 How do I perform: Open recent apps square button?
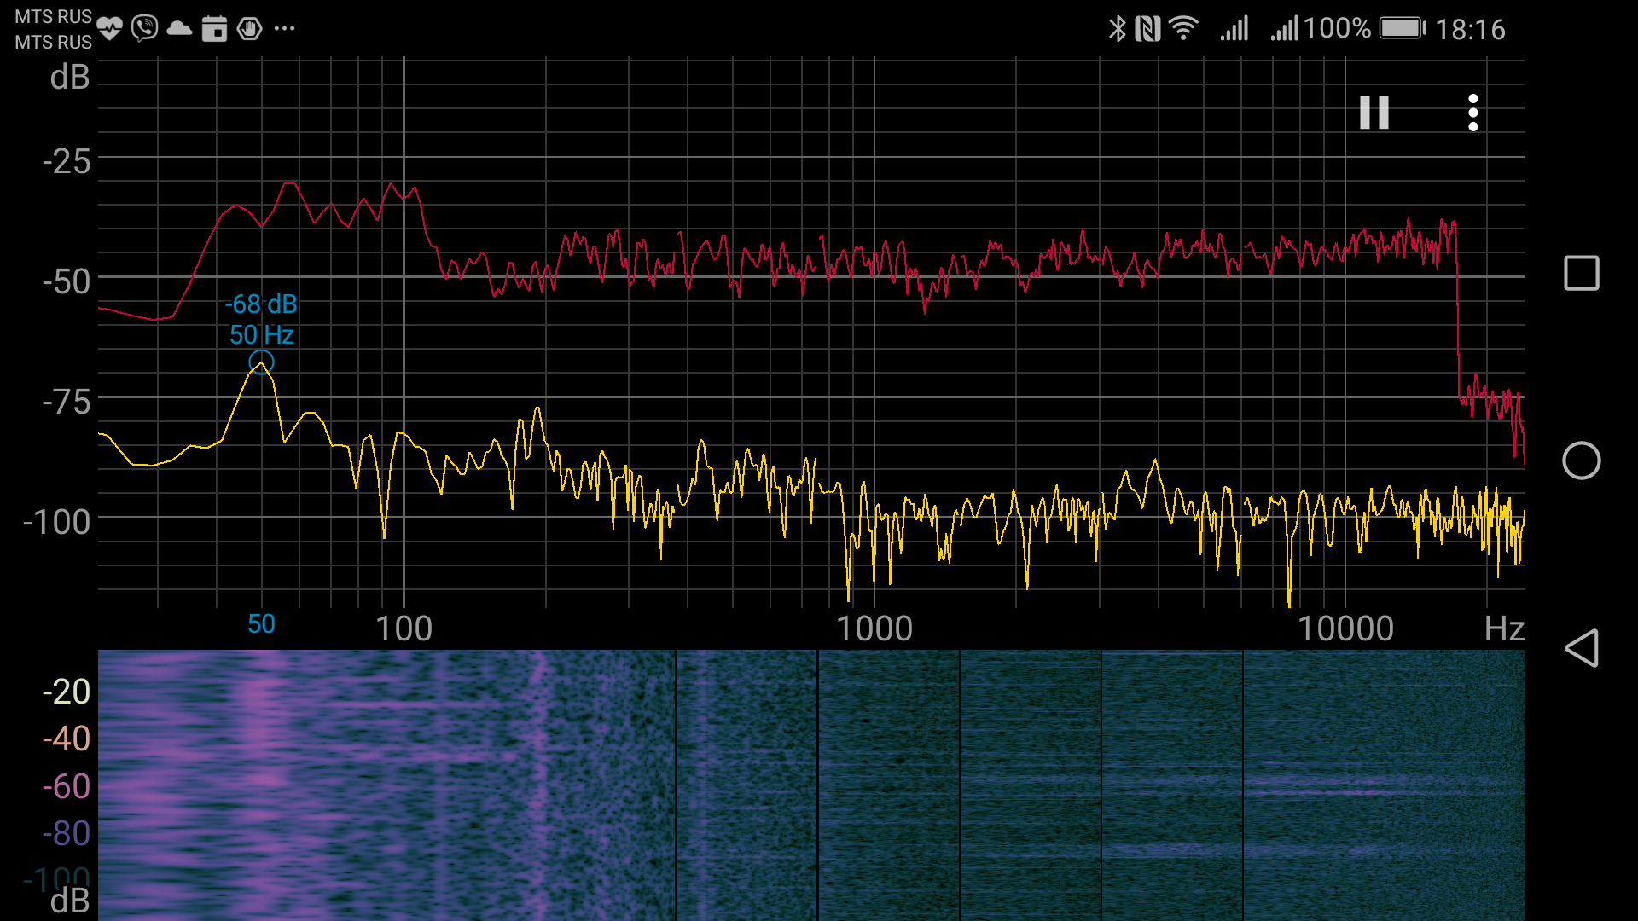[x=1581, y=274]
